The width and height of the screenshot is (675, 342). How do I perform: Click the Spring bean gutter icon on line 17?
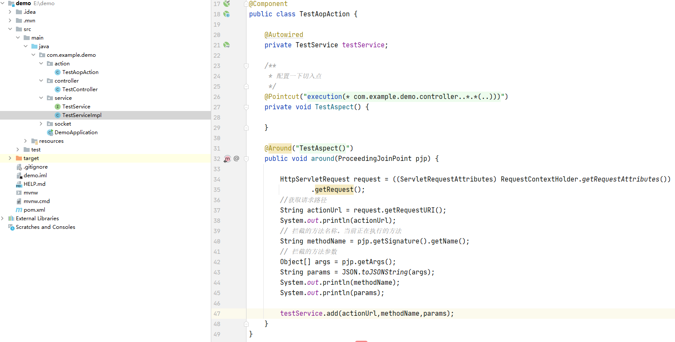pyautogui.click(x=226, y=3)
